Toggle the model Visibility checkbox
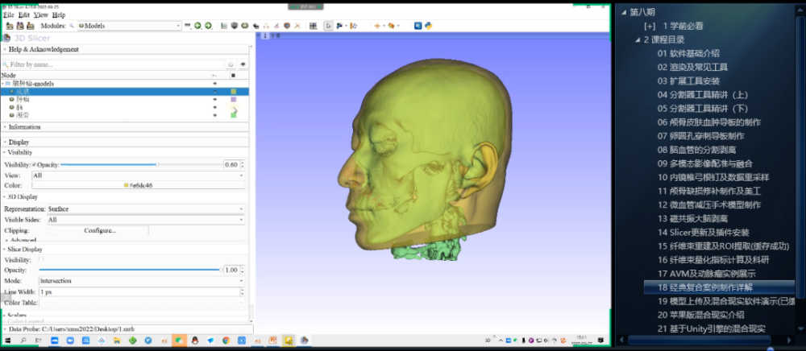 click(34, 164)
